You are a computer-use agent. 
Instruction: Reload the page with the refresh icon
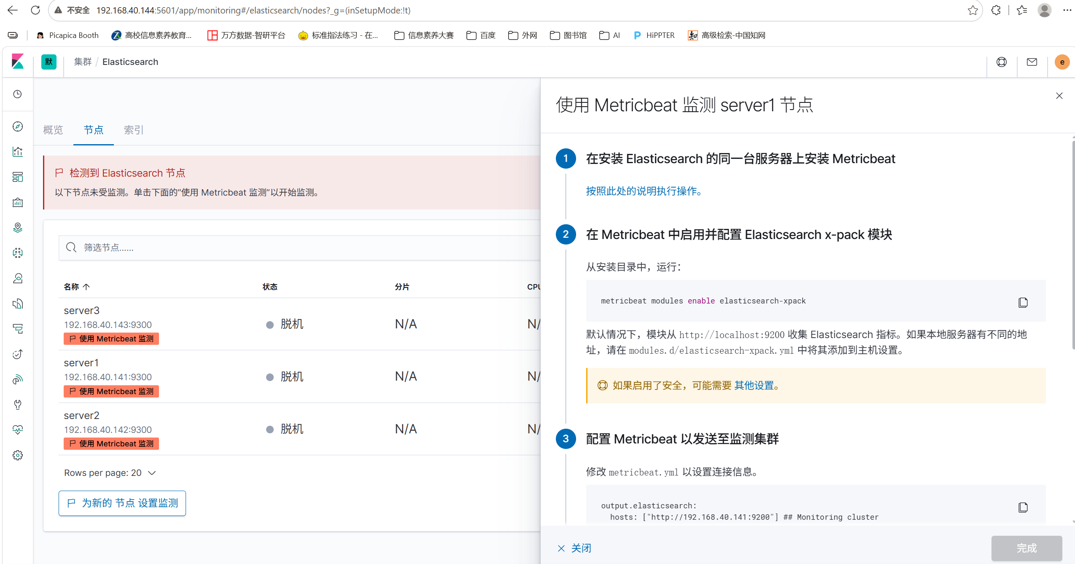(35, 10)
